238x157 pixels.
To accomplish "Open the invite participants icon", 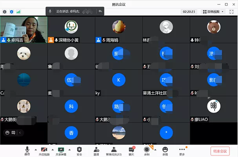I will coord(96,151).
